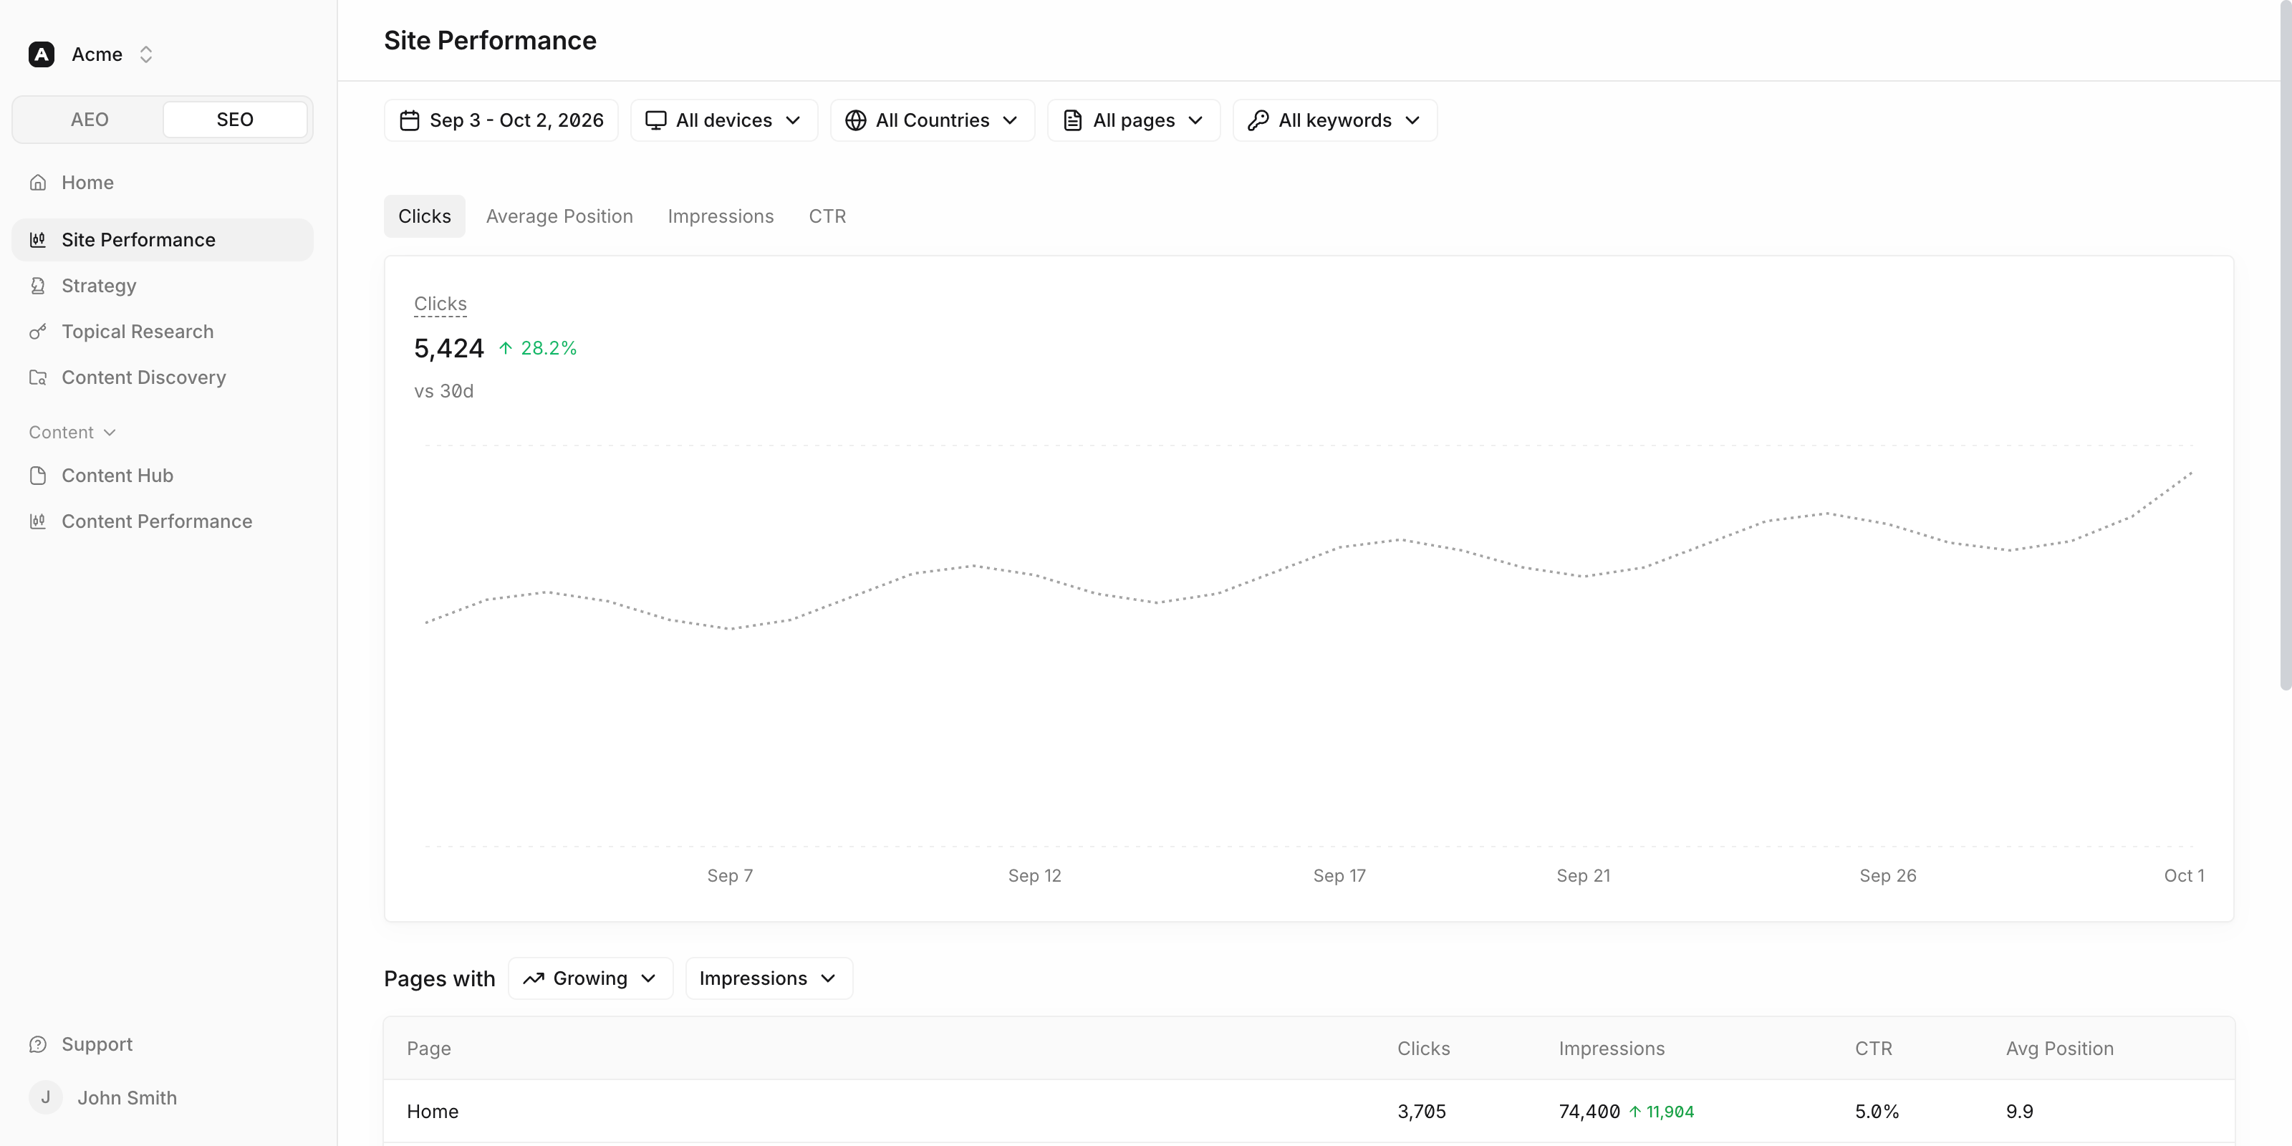
Task: Click the Home row in pages table
Action: pyautogui.click(x=1309, y=1112)
